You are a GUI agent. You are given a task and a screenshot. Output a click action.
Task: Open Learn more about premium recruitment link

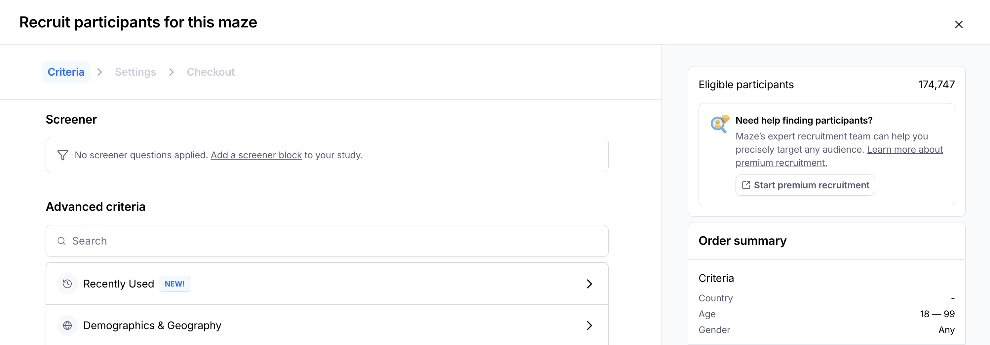click(x=904, y=149)
